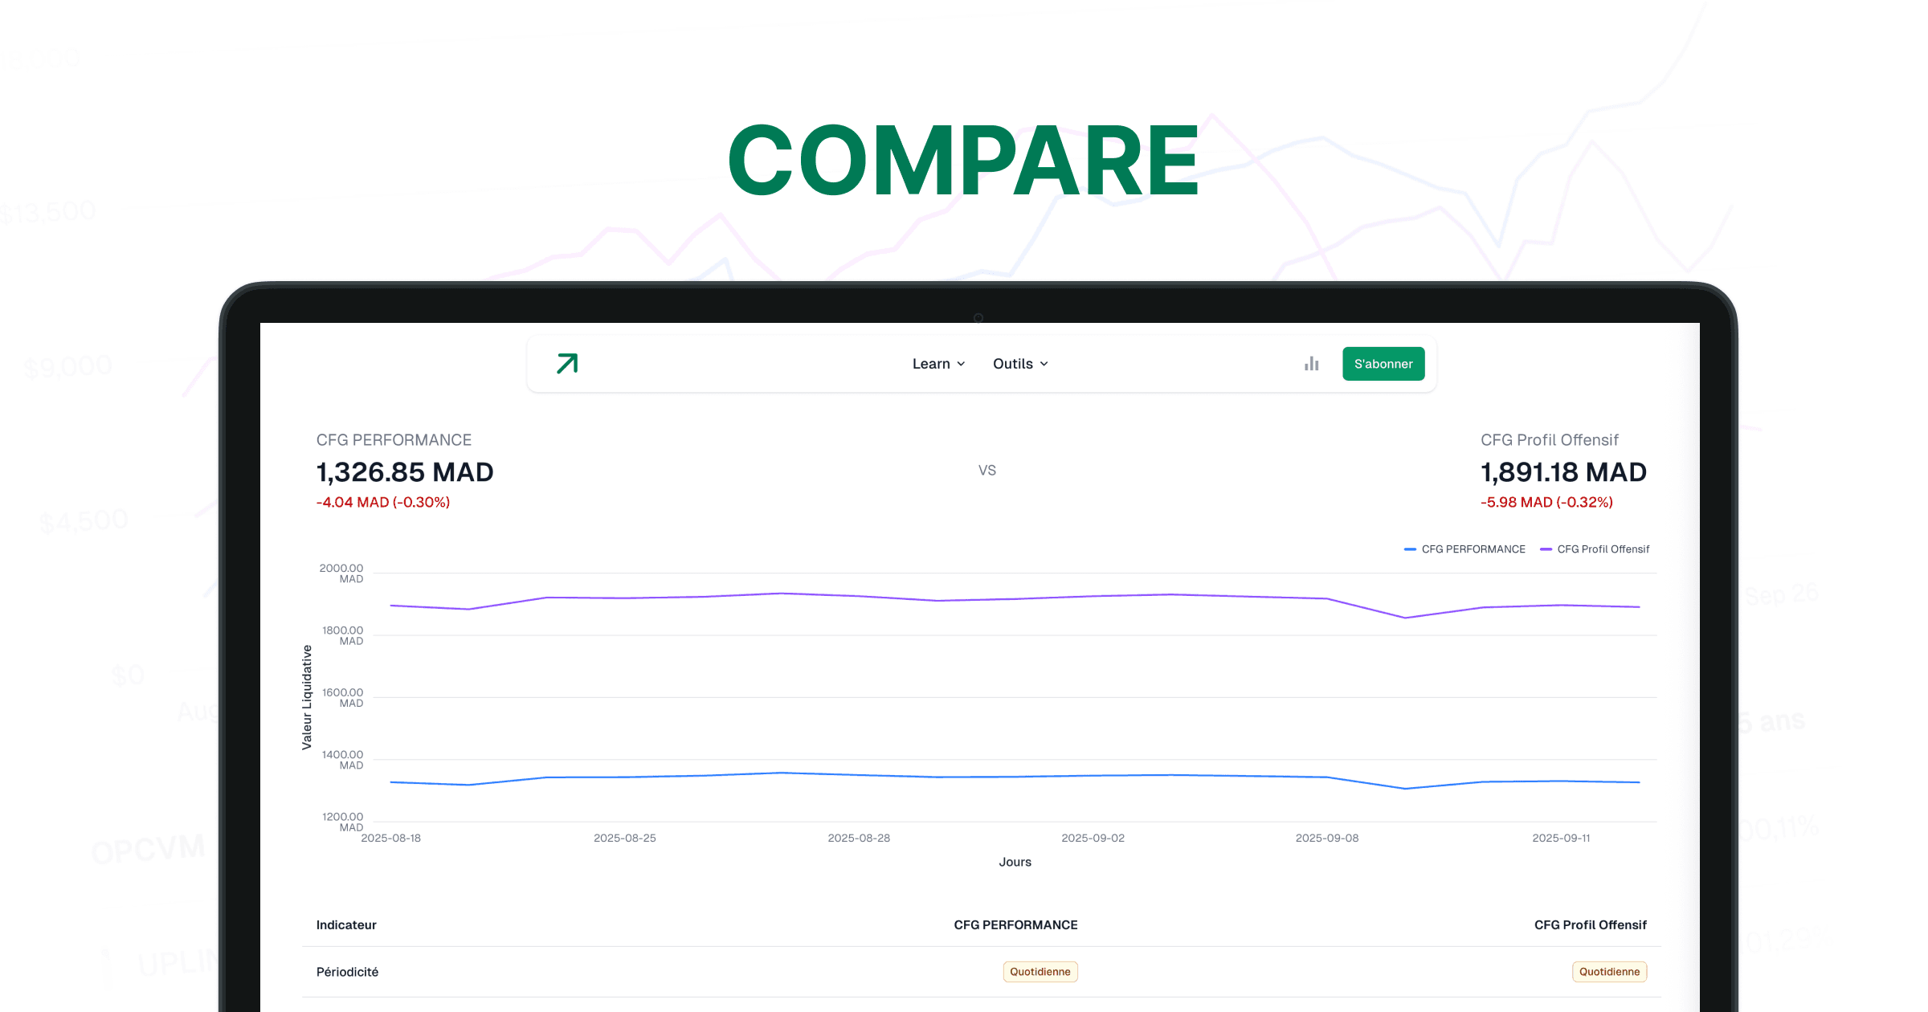Image resolution: width=1928 pixels, height=1012 pixels.
Task: Click the purple Profil Offensif legend swatch
Action: pos(1546,549)
